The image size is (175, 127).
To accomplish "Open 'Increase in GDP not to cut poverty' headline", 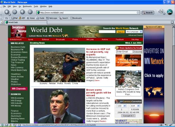I will 98,52.
